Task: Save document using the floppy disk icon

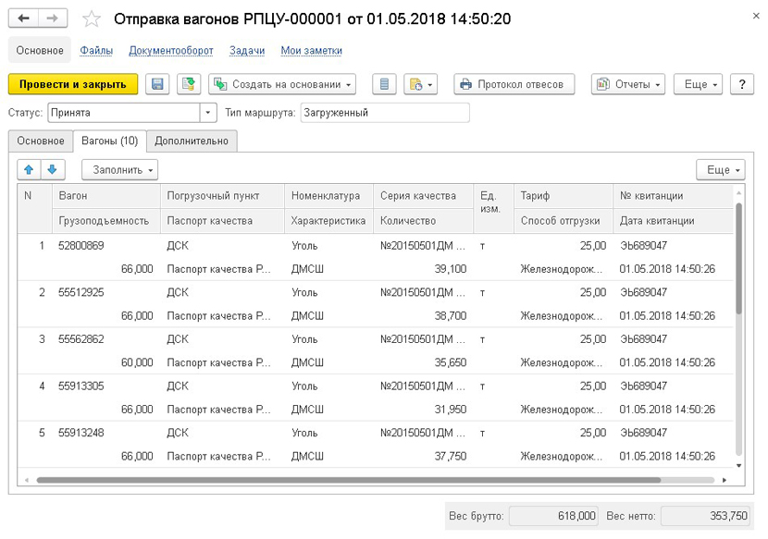Action: coord(157,84)
